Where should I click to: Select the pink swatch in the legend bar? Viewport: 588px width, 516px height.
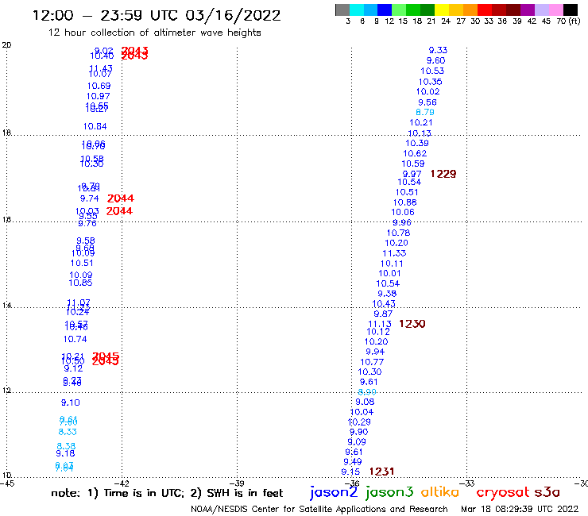tap(555, 10)
